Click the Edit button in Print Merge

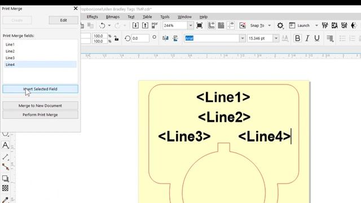64,20
